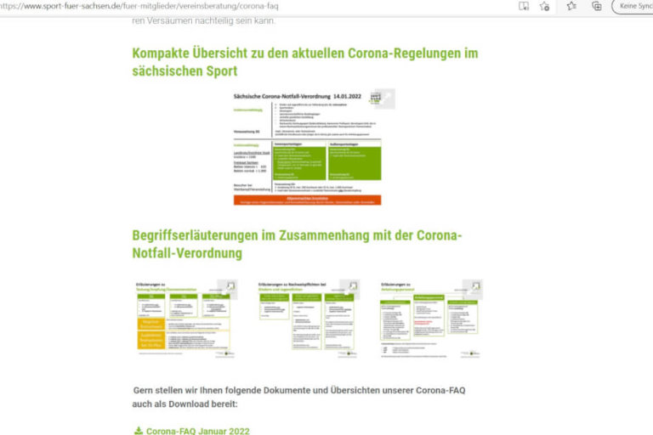
Task: Expand the Testung/Impfung explanation thumbnail via its icon
Action: pyautogui.click(x=227, y=289)
